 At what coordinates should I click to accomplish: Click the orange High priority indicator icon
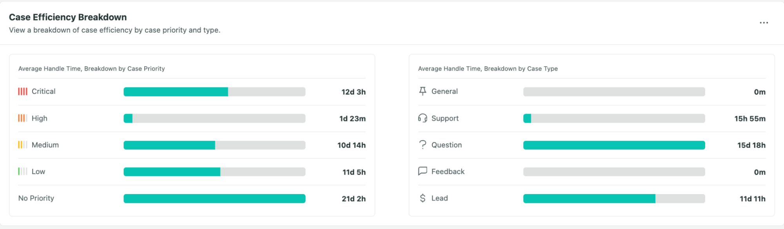pos(23,118)
